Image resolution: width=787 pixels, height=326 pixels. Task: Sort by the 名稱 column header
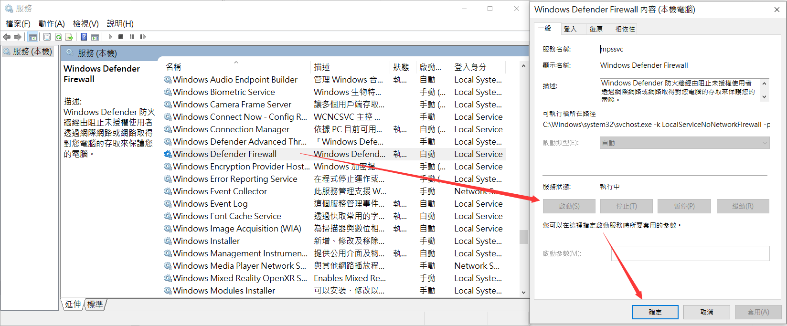[236, 67]
